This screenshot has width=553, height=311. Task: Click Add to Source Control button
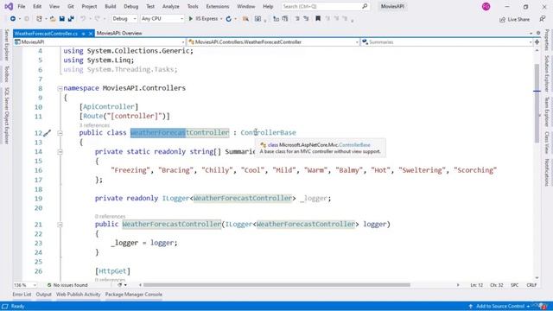[499, 306]
